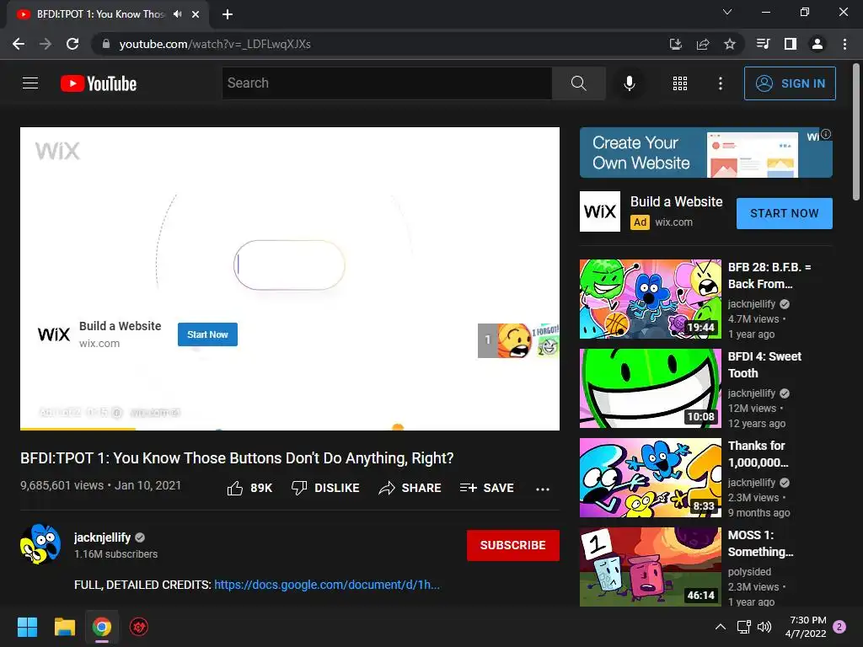The height and width of the screenshot is (647, 863).
Task: Open more actions ellipsis under video
Action: [543, 489]
